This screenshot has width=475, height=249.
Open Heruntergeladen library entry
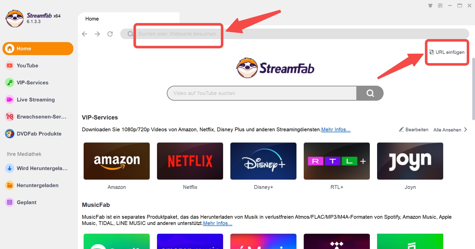pos(38,185)
